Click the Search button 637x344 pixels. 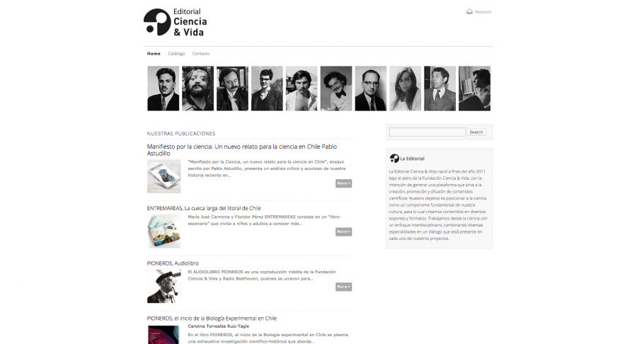click(476, 132)
